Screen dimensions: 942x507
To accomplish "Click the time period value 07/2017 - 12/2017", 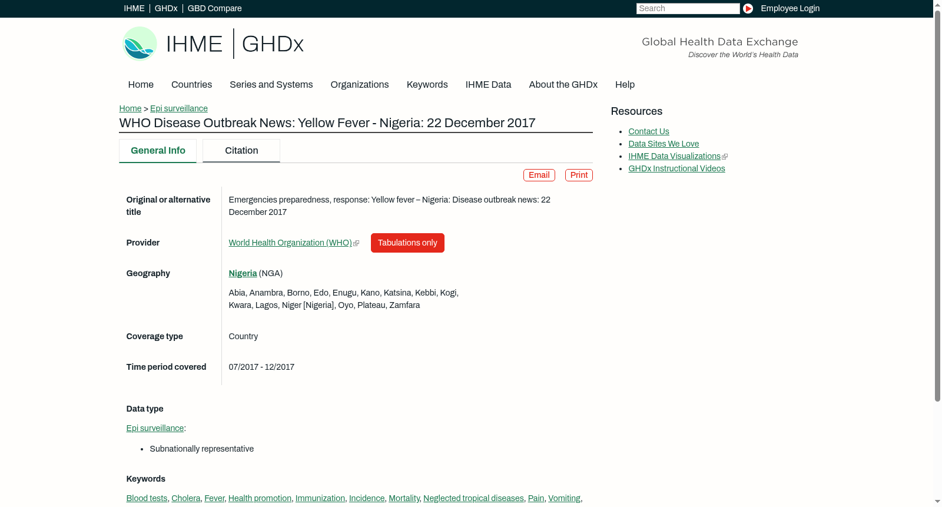I will [261, 367].
